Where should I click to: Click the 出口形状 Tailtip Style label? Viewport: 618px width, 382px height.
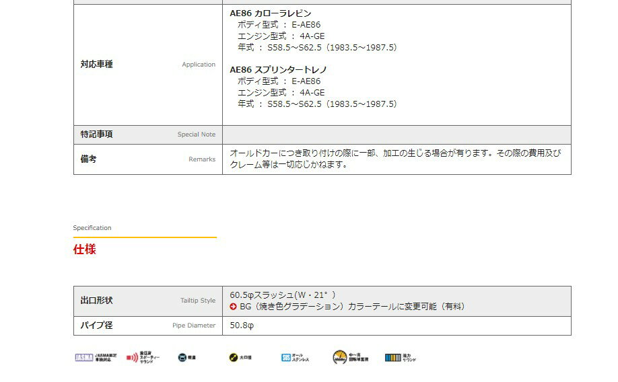[x=96, y=301]
